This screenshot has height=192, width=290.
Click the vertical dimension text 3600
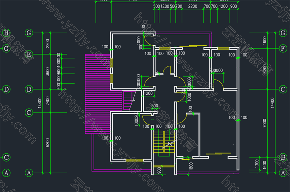pos(48,72)
